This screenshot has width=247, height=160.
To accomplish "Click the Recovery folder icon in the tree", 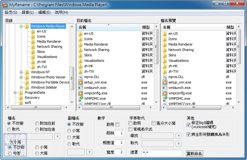I will 21,98.
